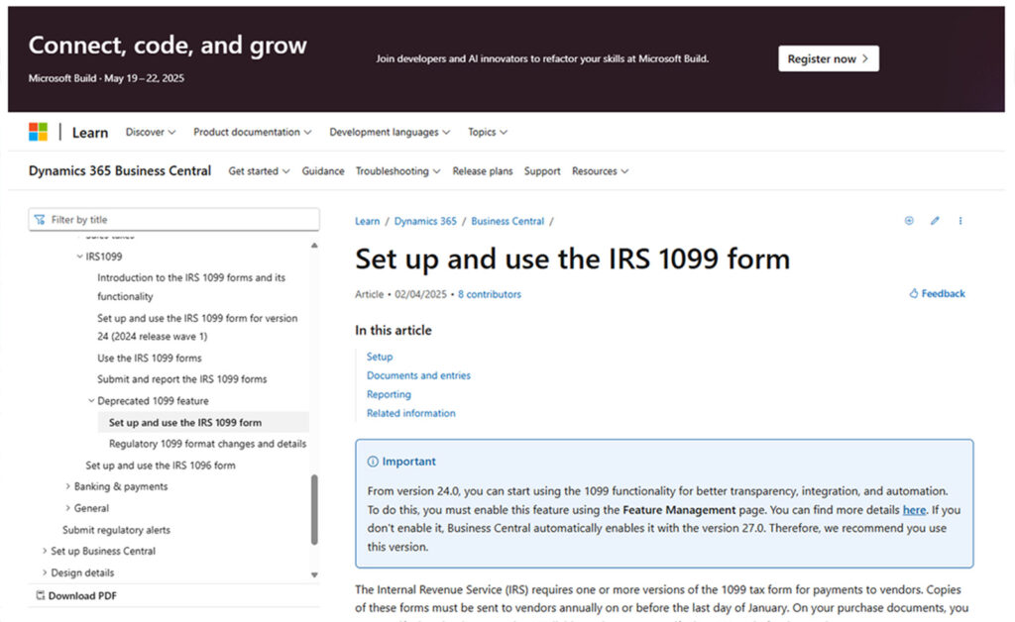Jump to the Setup section
The image size is (1015, 622).
pos(380,357)
